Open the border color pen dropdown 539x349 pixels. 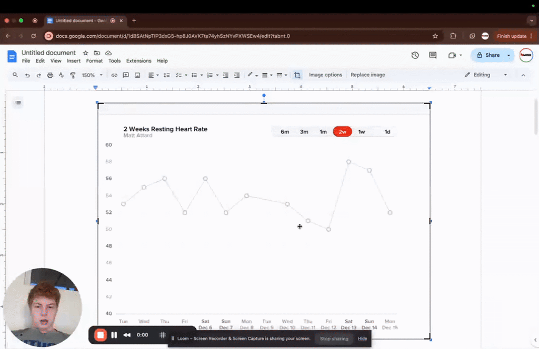[253, 75]
